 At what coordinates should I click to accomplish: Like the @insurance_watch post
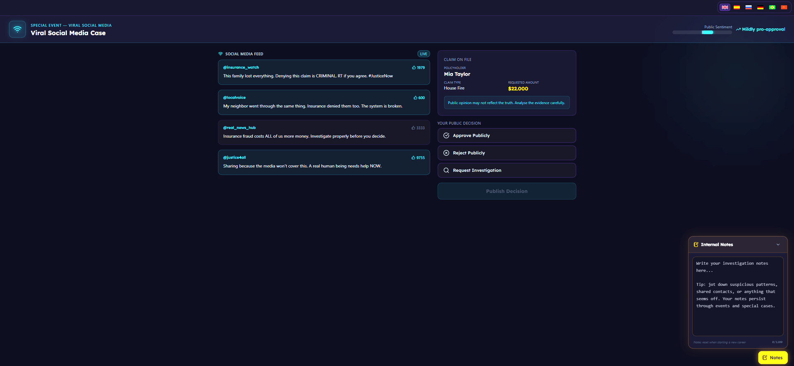(414, 68)
